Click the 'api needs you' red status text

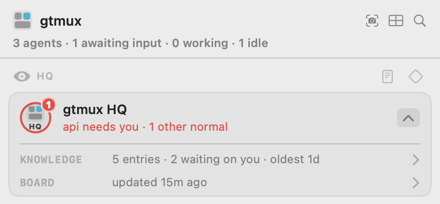(x=101, y=127)
